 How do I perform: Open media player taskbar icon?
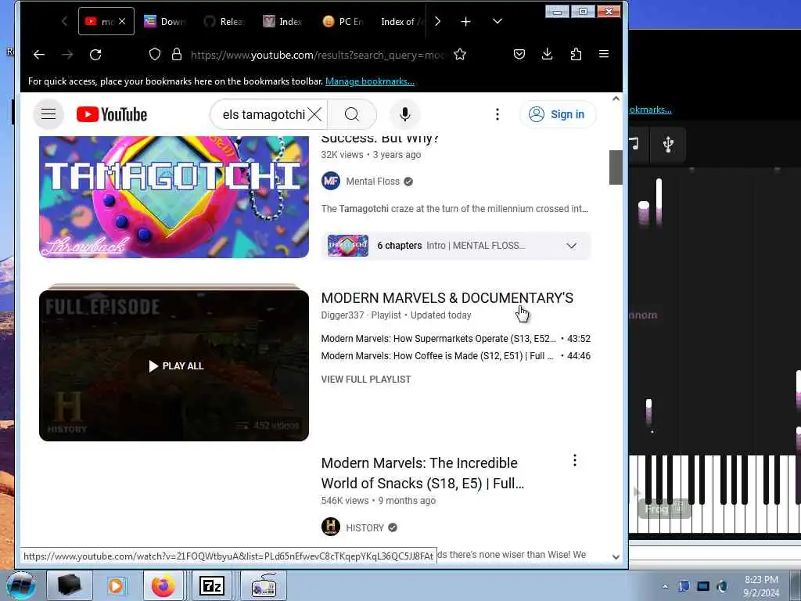116,585
